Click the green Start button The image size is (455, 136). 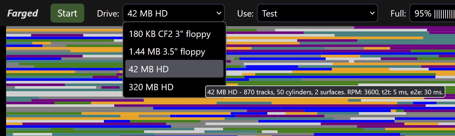[67, 13]
